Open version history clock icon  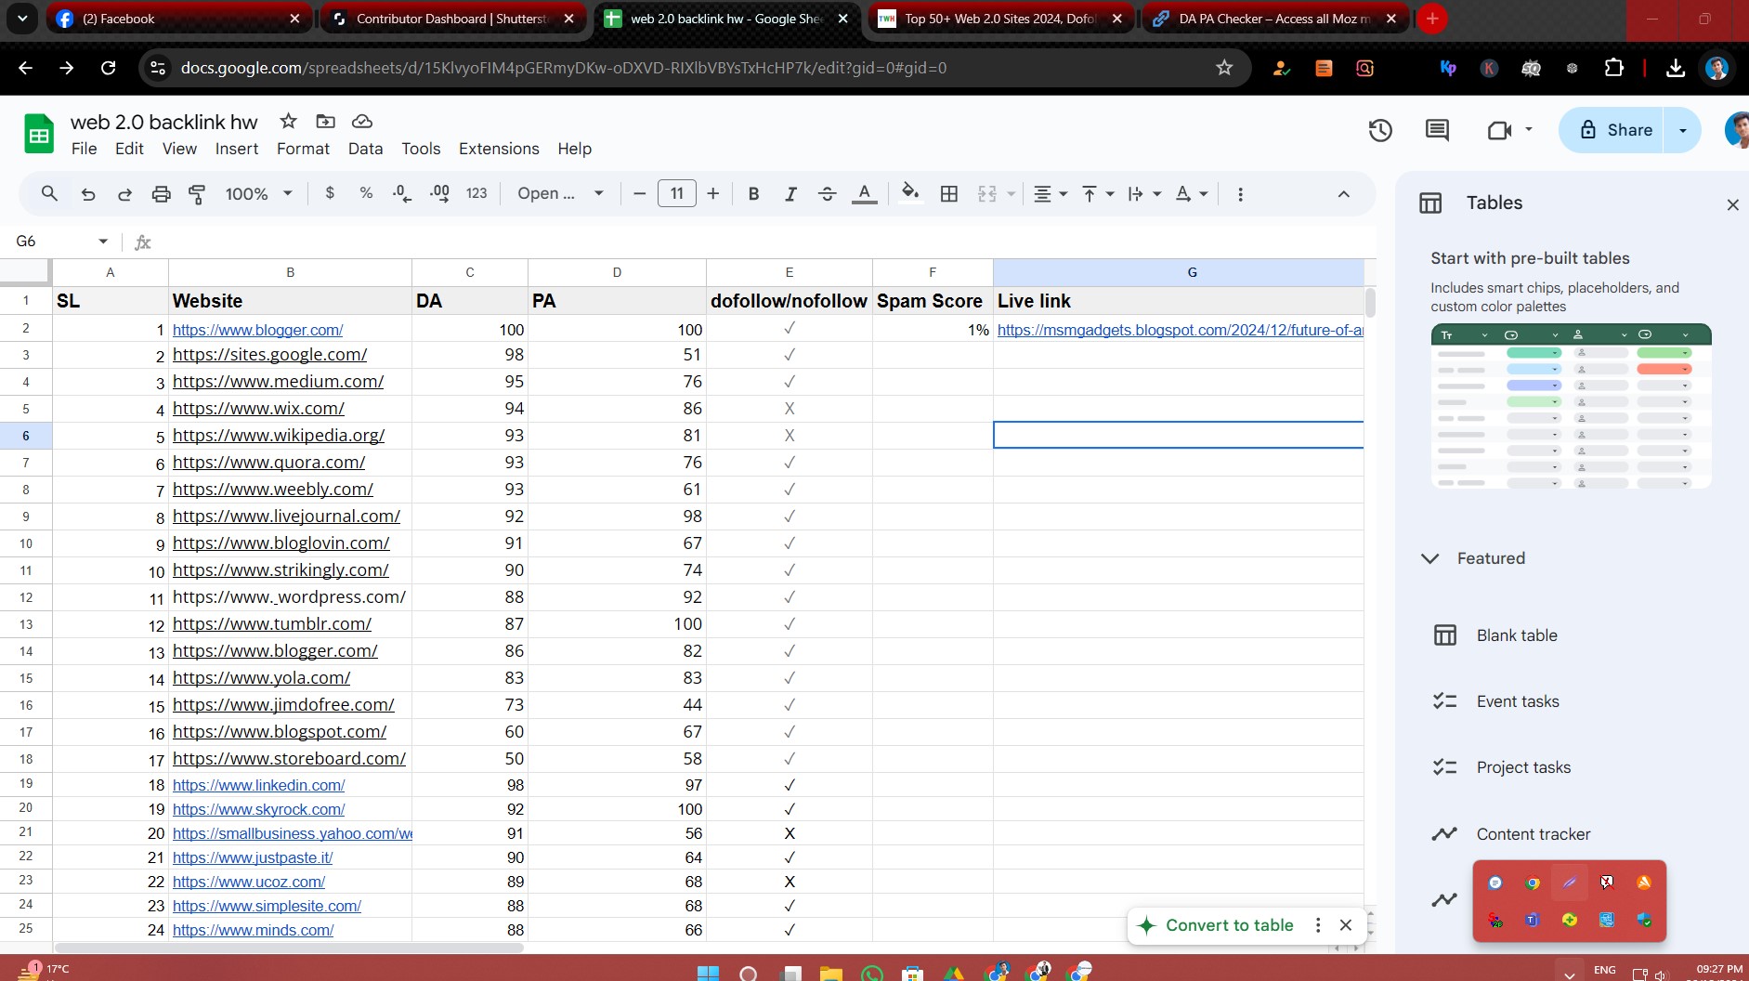coord(1380,130)
